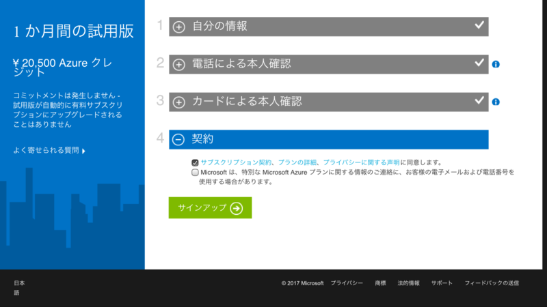Click the ¥20,500 Azure クレジット text
Image resolution: width=547 pixels, height=307 pixels.
(x=63, y=68)
